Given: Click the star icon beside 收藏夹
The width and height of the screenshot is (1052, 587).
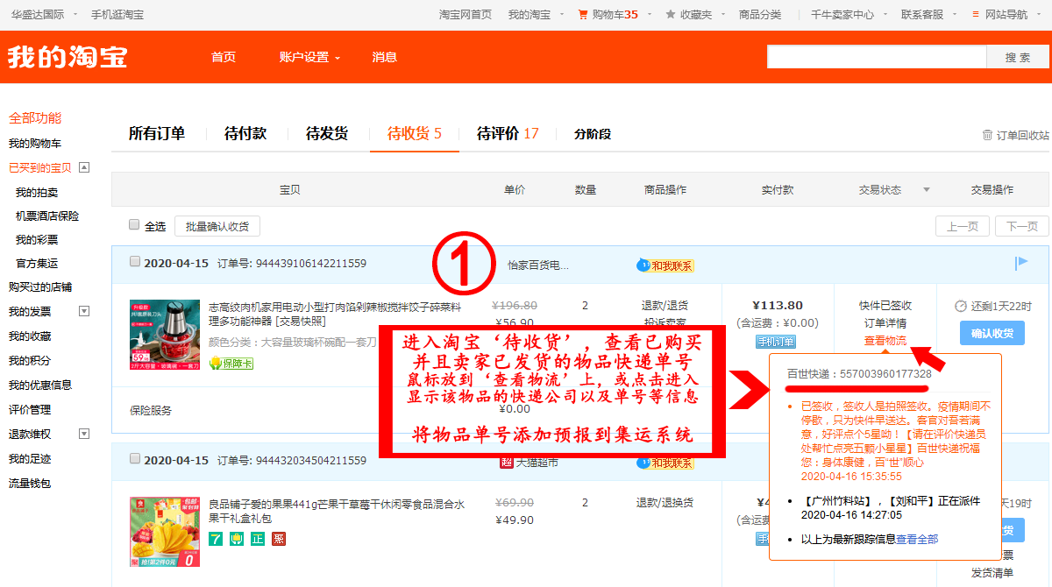Looking at the screenshot, I should [671, 14].
